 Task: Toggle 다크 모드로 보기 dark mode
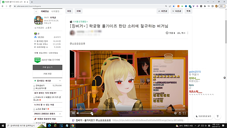click(x=203, y=116)
